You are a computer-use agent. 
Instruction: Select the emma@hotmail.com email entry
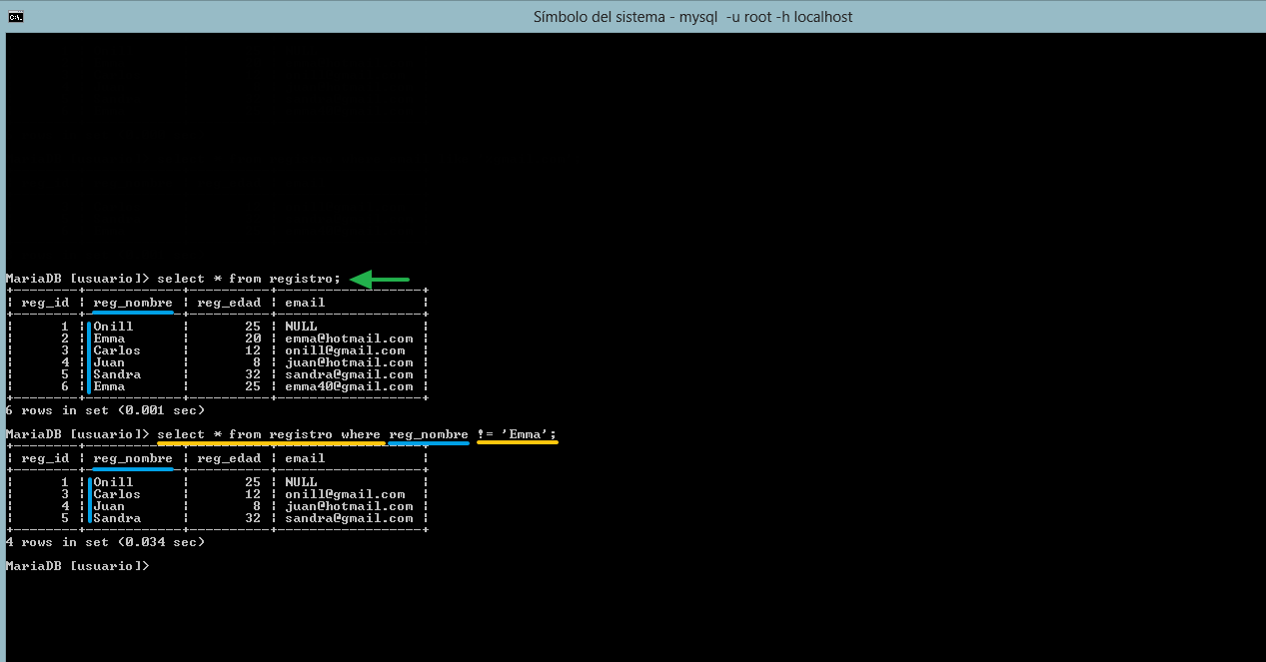point(349,338)
